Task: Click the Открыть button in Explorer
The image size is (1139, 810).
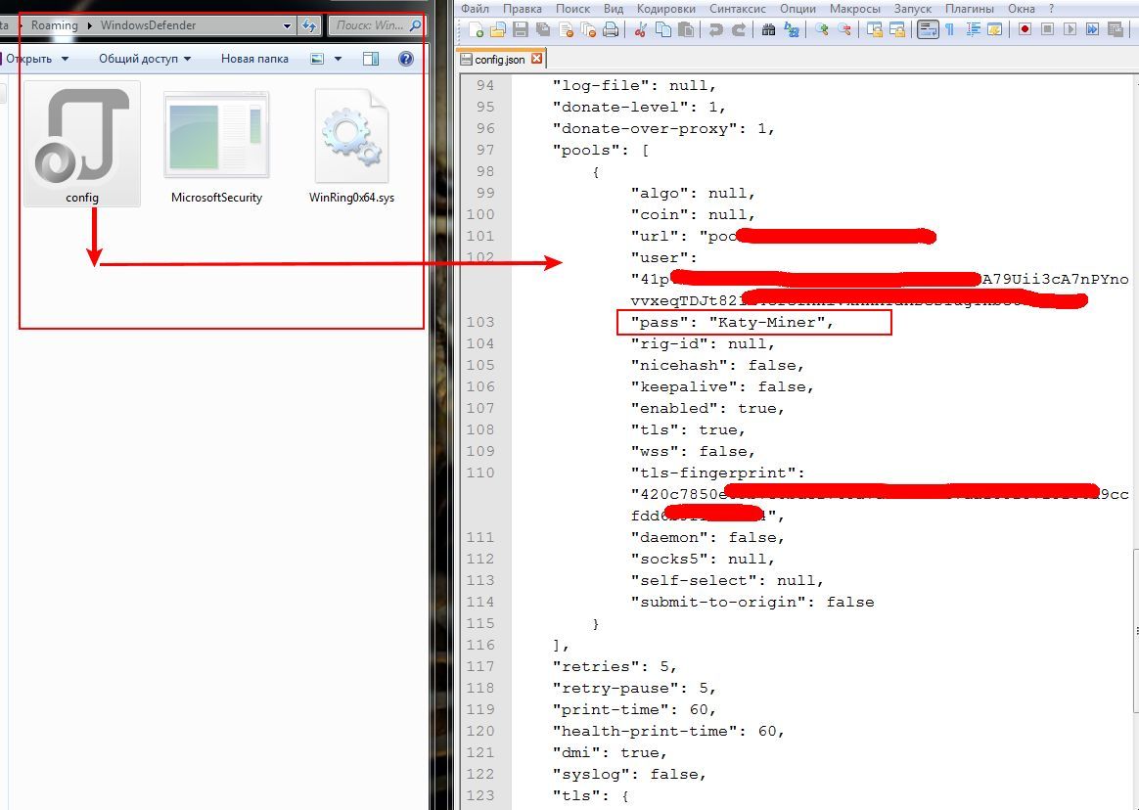Action: [29, 59]
